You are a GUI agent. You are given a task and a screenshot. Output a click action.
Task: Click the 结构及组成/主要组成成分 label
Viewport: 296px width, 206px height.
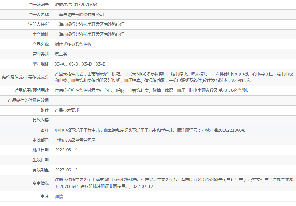[26, 77]
